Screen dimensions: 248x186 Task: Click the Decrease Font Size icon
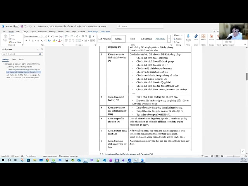pos(52,36)
